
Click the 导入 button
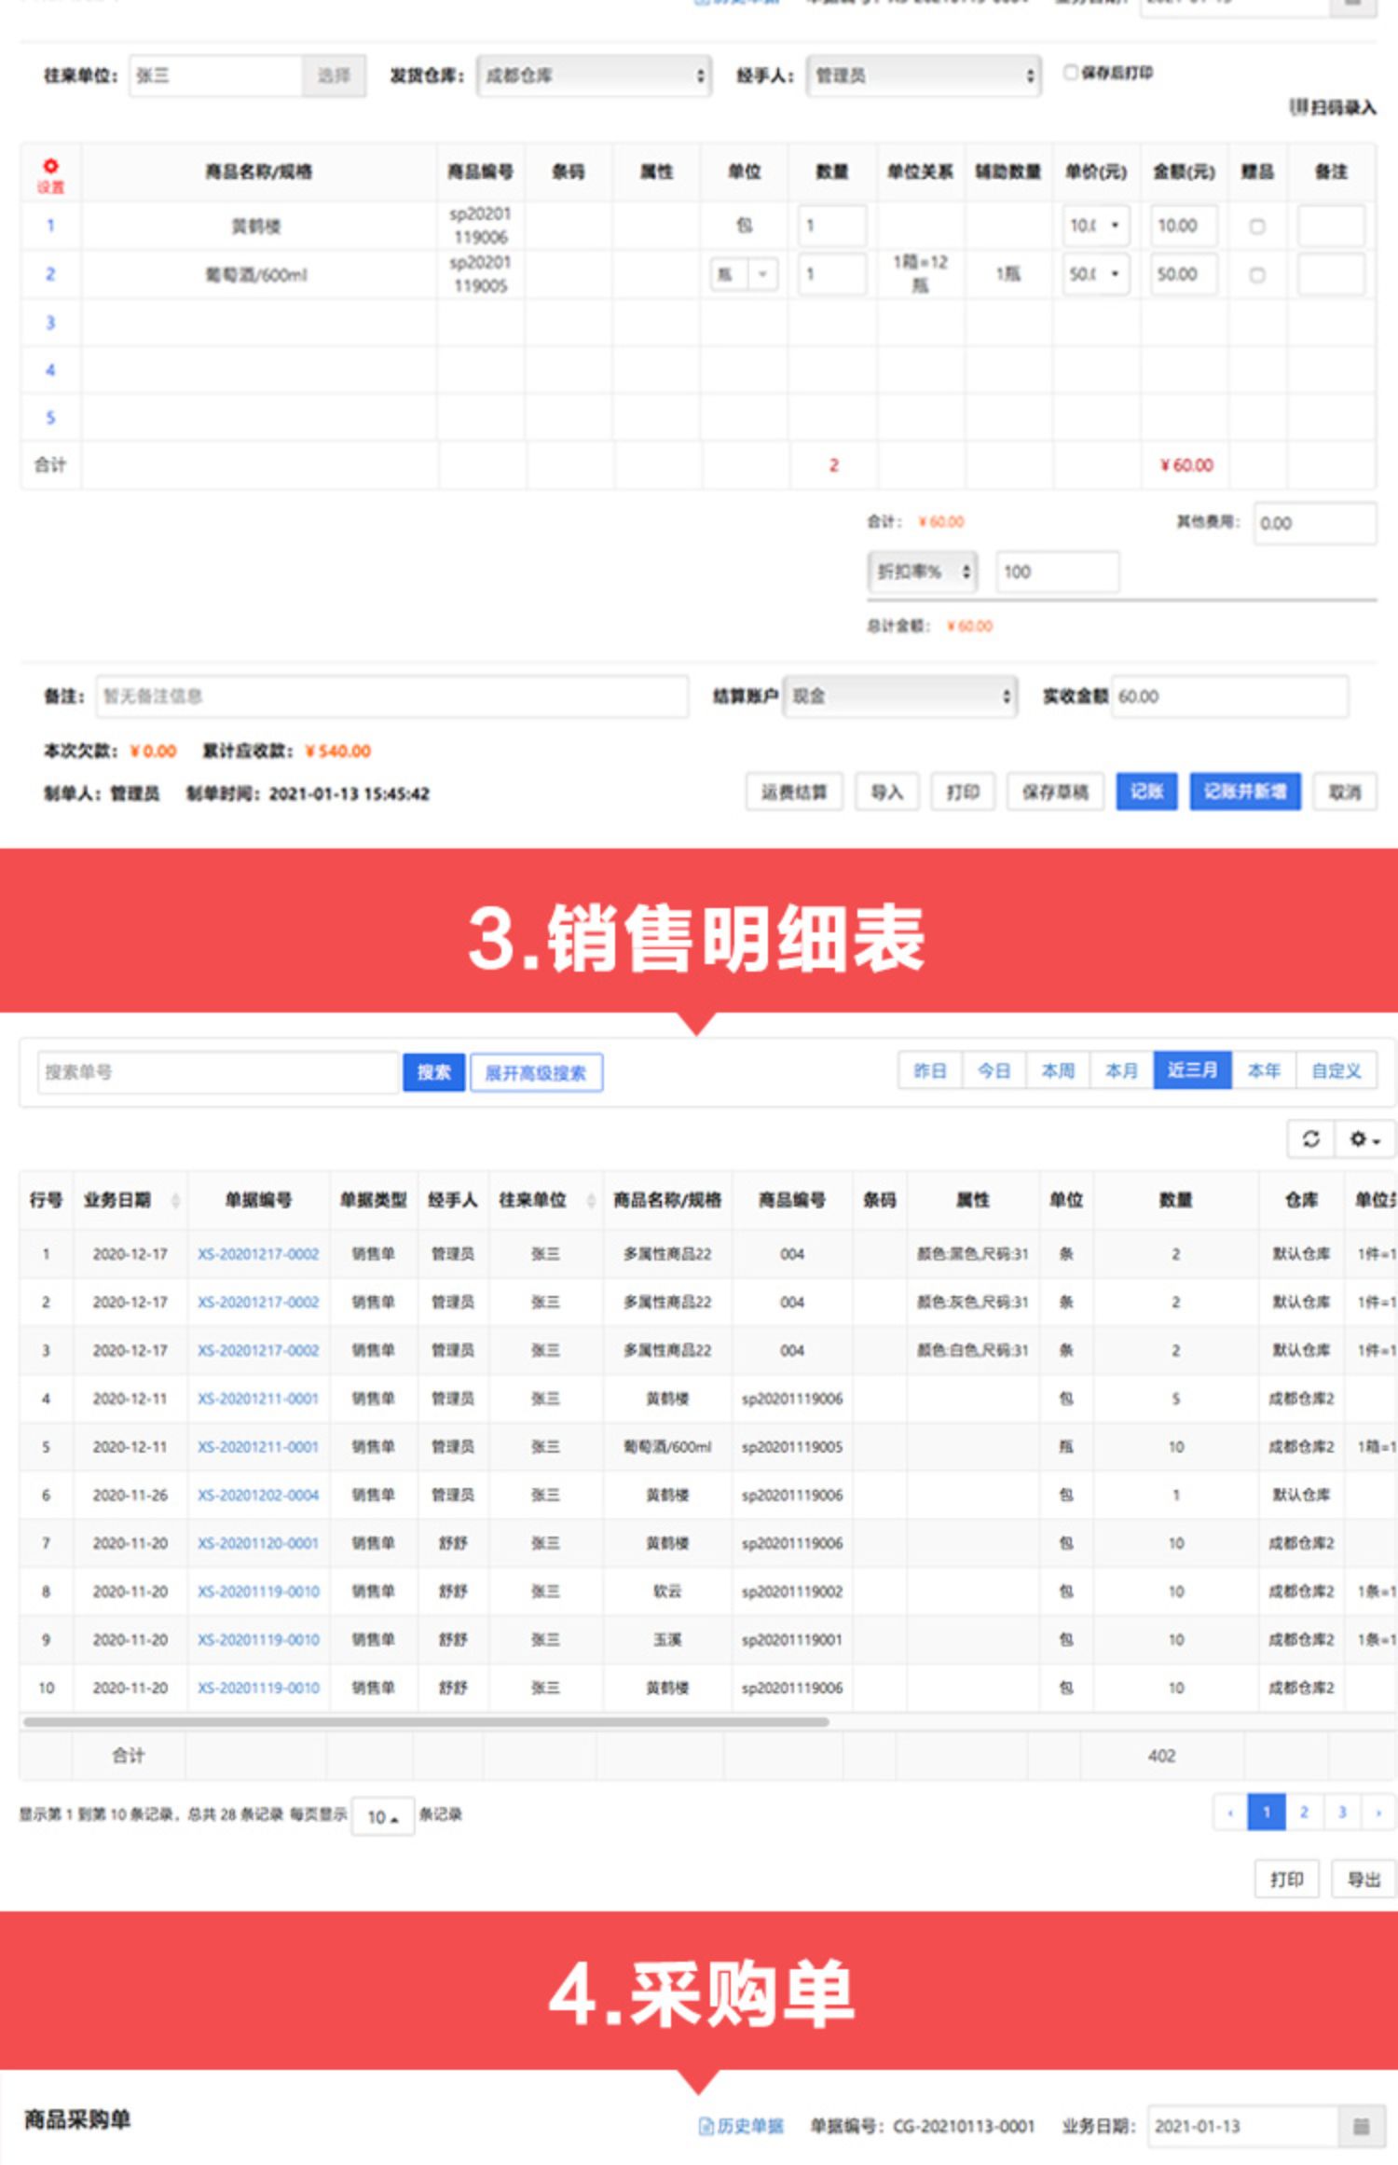pos(887,792)
